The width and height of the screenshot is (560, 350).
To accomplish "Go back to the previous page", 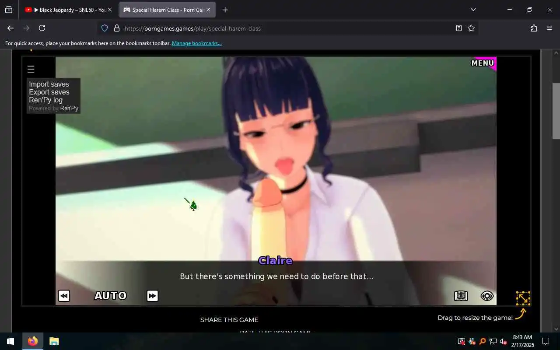I will 10,28.
